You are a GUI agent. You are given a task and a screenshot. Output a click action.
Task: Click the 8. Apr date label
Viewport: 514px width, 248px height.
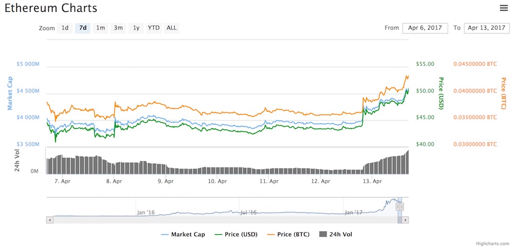point(114,181)
